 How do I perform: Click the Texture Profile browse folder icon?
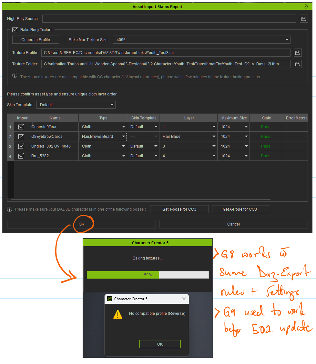(x=298, y=52)
